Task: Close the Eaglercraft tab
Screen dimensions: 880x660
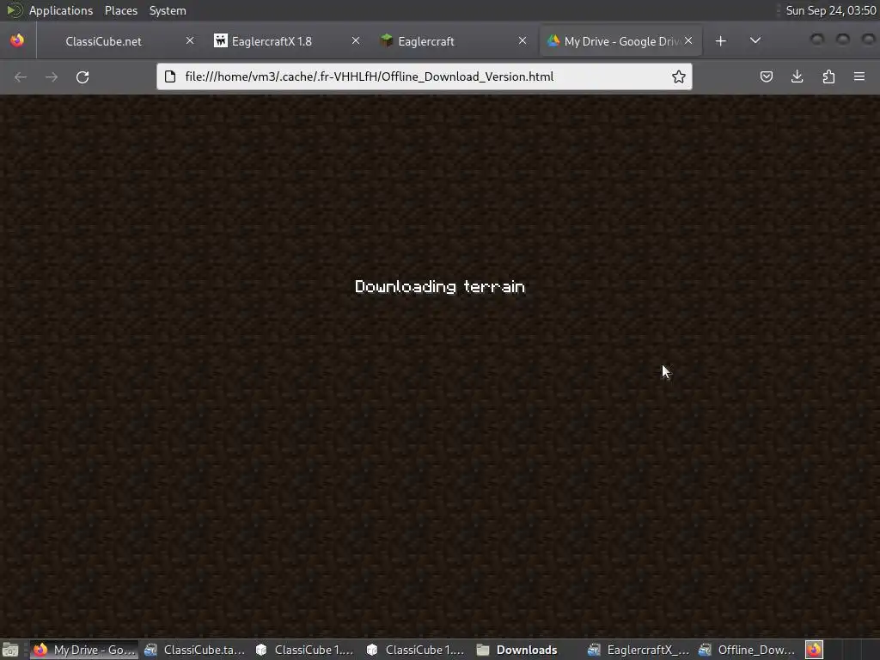Action: [x=522, y=41]
